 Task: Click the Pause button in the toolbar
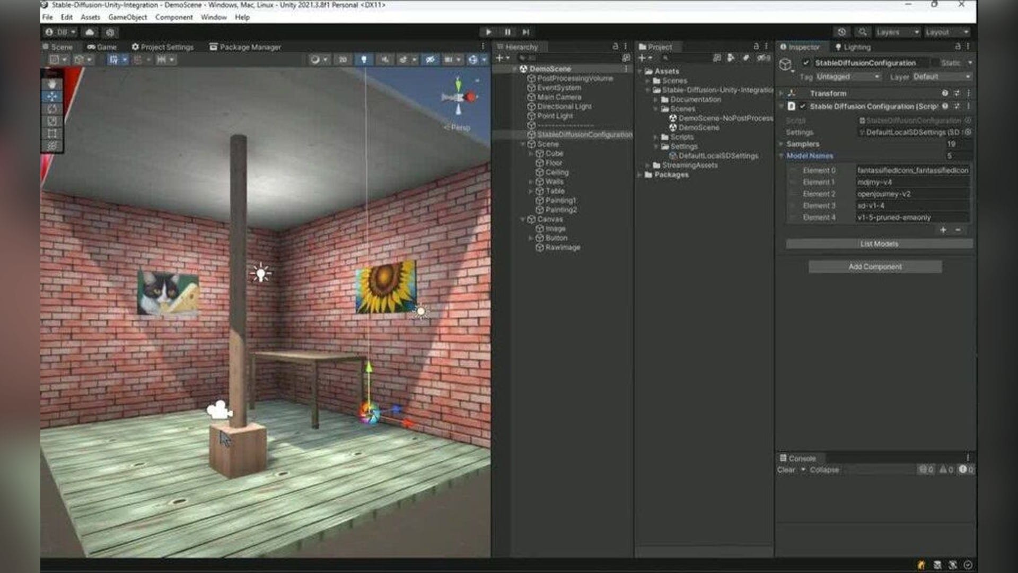click(507, 32)
